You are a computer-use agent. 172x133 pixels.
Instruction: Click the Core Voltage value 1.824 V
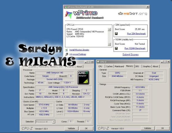coord(67,83)
